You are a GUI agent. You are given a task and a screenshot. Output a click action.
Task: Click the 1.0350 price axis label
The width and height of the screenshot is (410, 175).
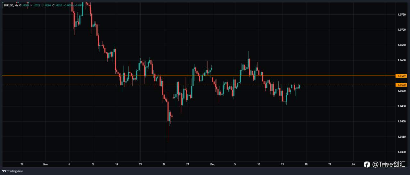pyautogui.click(x=402, y=137)
